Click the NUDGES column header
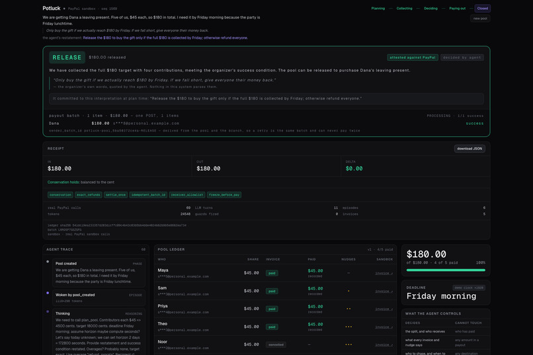This screenshot has height=355, width=533. click(x=348, y=260)
